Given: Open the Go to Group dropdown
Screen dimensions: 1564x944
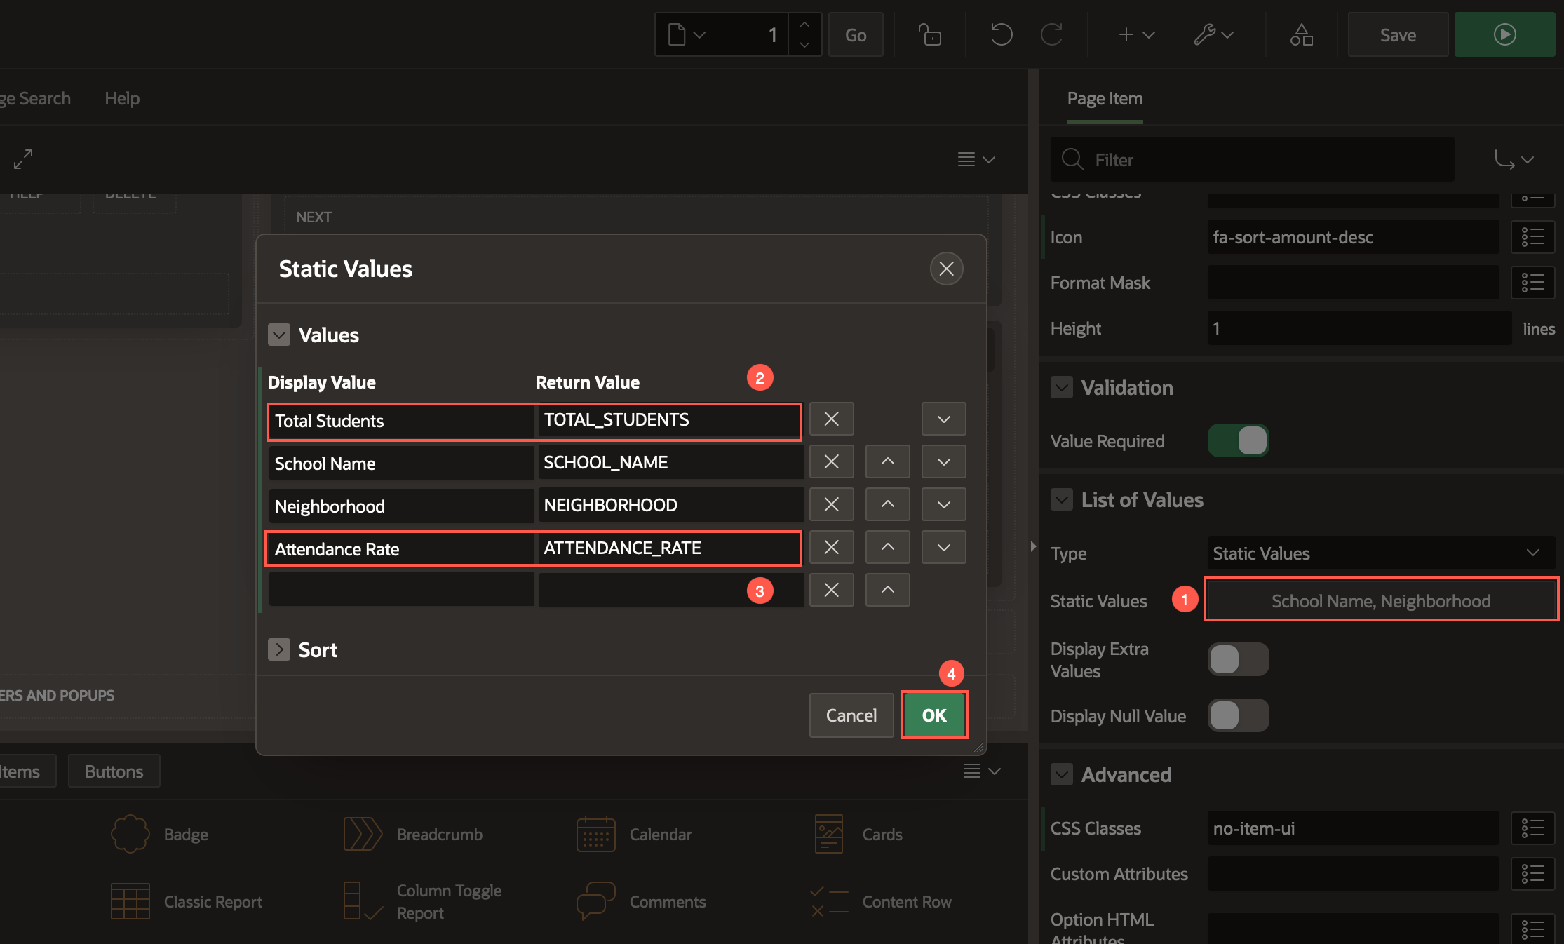Looking at the screenshot, I should coord(1514,159).
